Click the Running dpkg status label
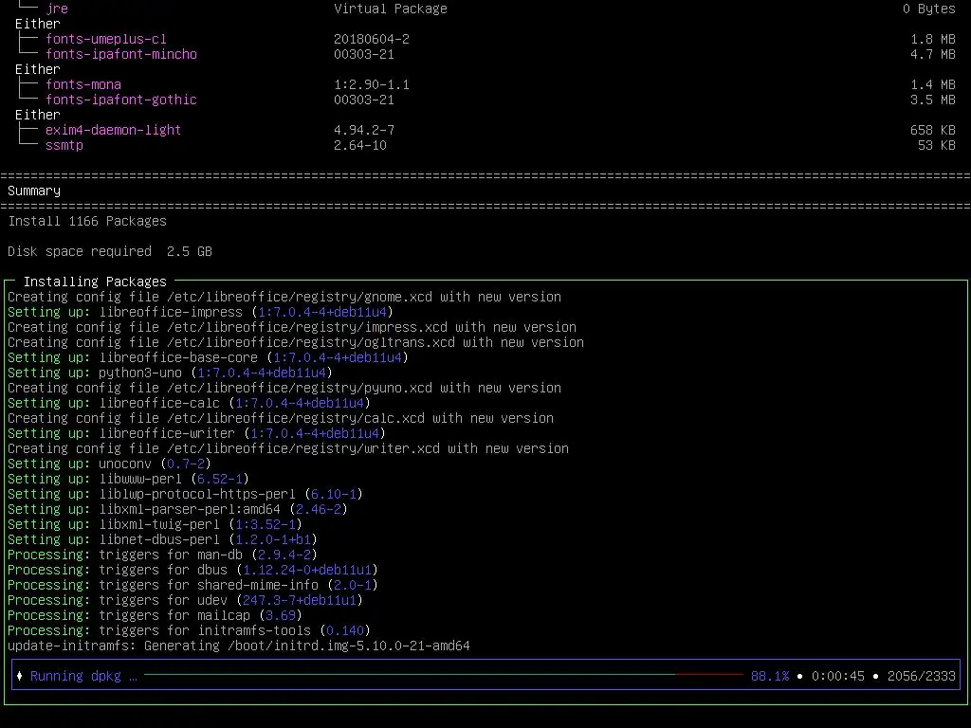971x728 pixels. tap(83, 676)
